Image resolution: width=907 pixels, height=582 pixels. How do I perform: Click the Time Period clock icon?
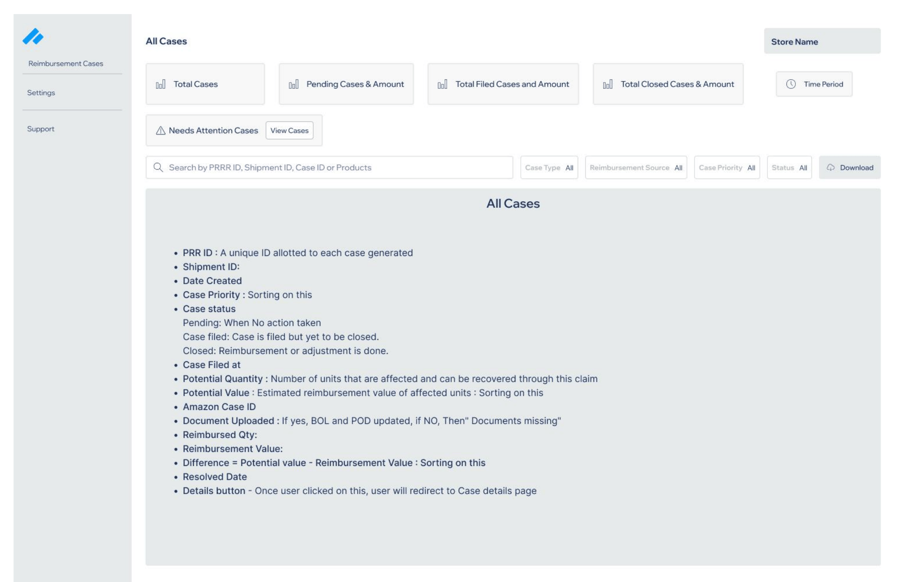791,84
